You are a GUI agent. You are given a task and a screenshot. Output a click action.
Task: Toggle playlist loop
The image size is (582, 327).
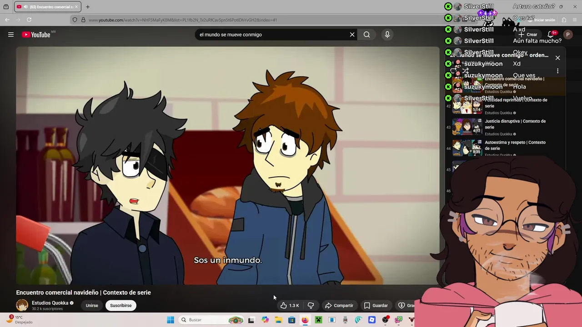tap(453, 71)
